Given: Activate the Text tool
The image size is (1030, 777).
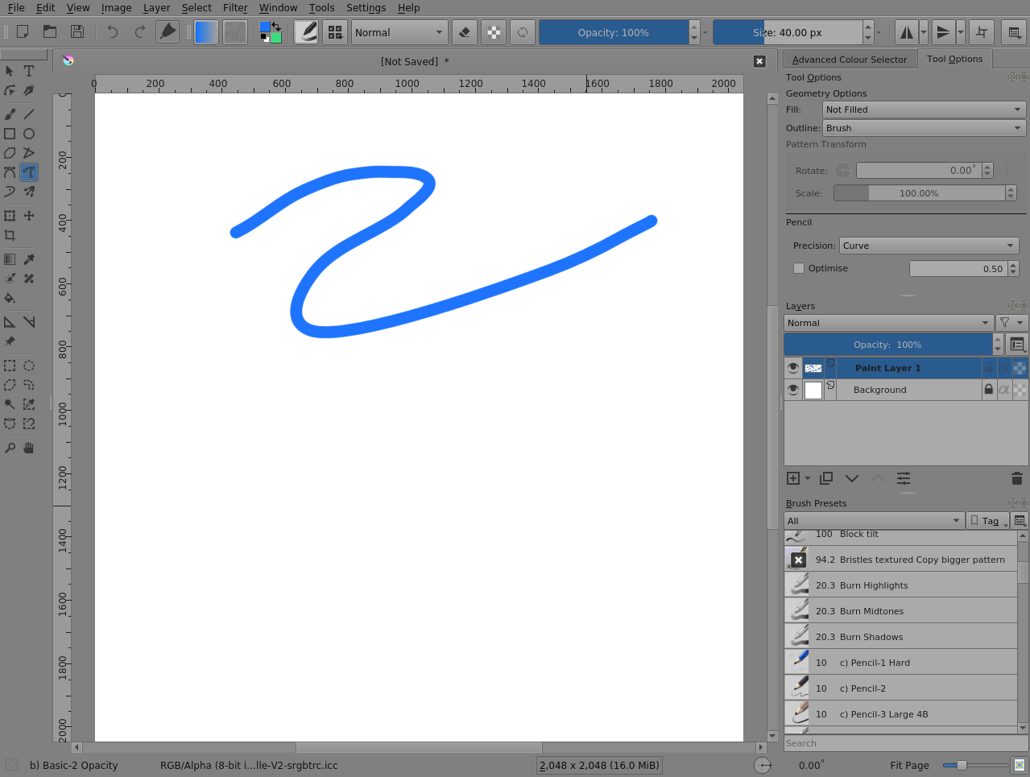Looking at the screenshot, I should coord(28,71).
